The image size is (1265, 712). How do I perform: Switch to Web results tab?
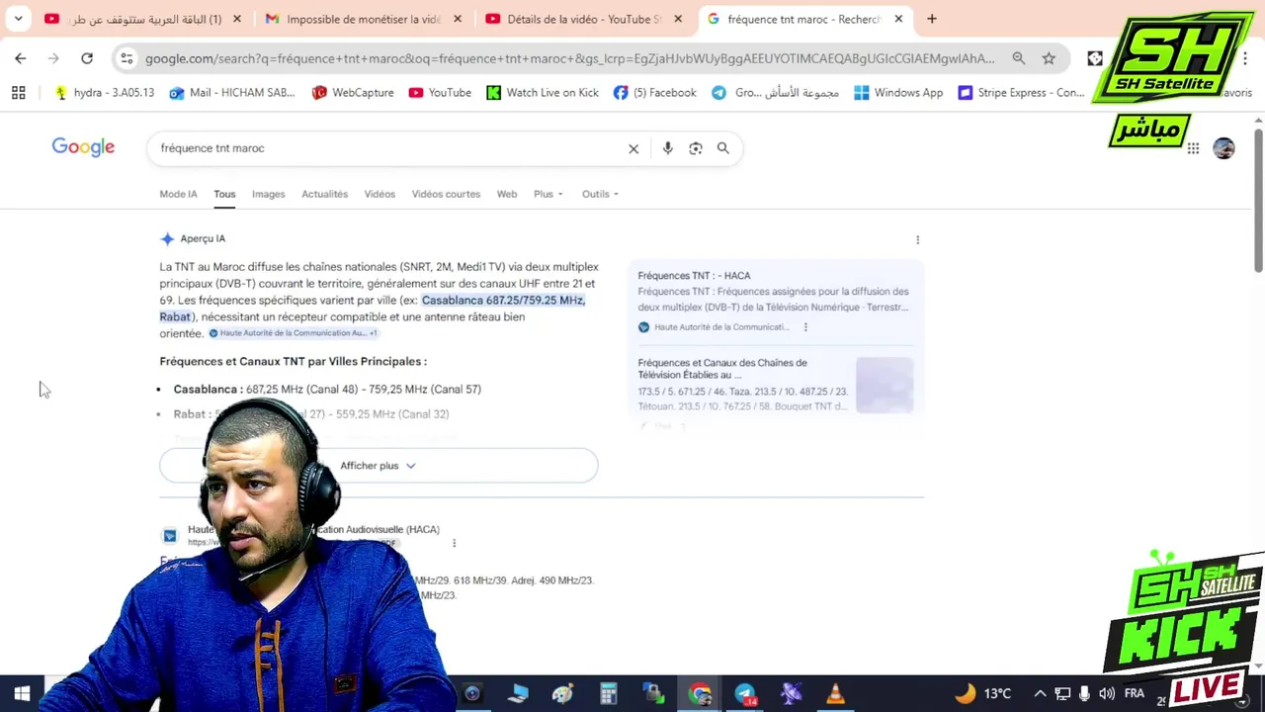tap(507, 194)
